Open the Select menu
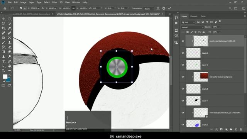 point(47,2)
